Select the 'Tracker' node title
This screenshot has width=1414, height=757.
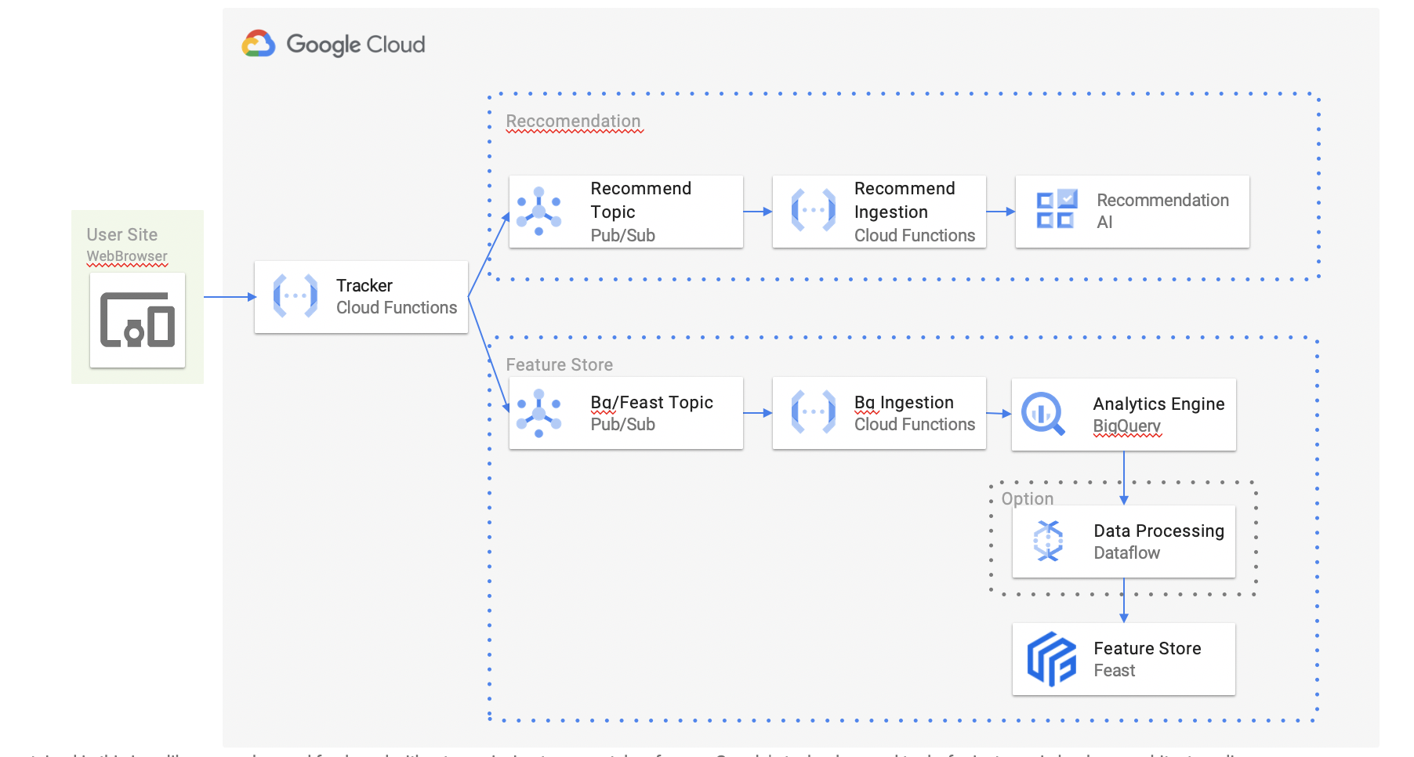pos(364,285)
